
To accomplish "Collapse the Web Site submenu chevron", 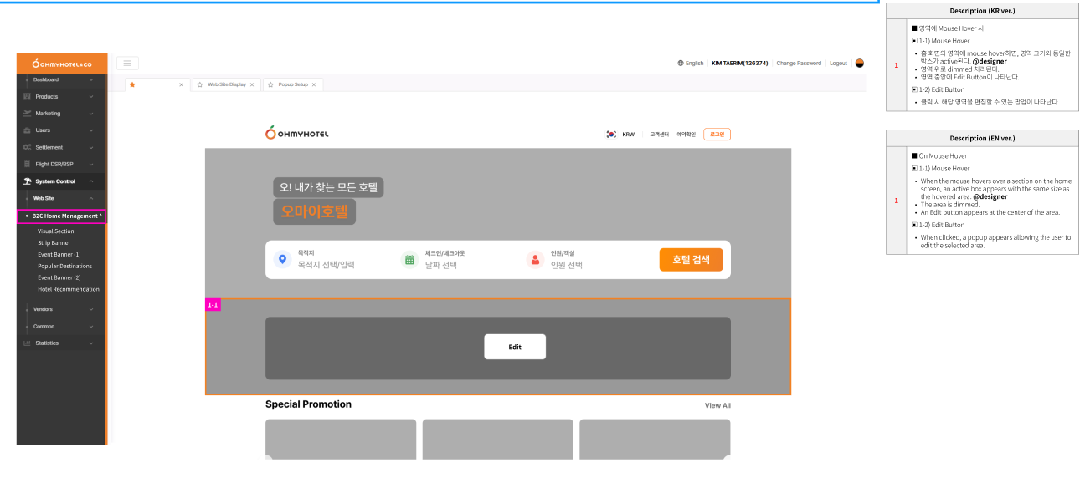I will (x=90, y=198).
